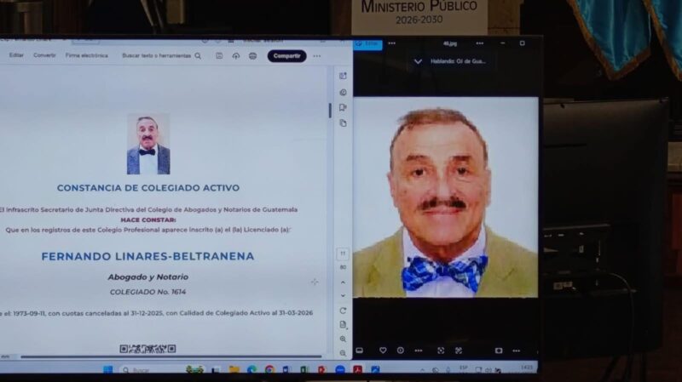The height and width of the screenshot is (382, 682).
Task: Open Firma electrónica tools
Action: (x=87, y=55)
